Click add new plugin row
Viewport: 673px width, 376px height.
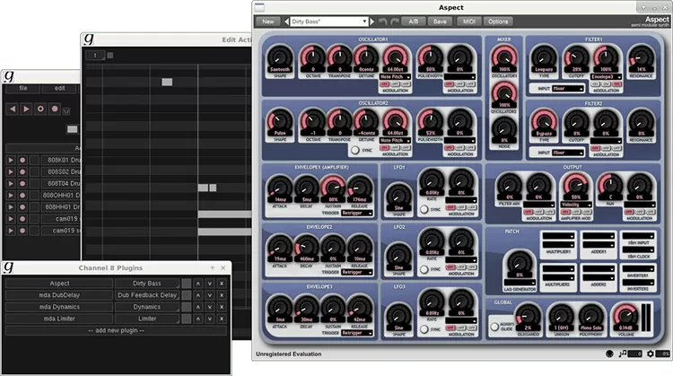click(116, 330)
